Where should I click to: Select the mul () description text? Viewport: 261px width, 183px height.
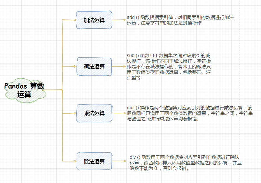pyautogui.click(x=190, y=113)
